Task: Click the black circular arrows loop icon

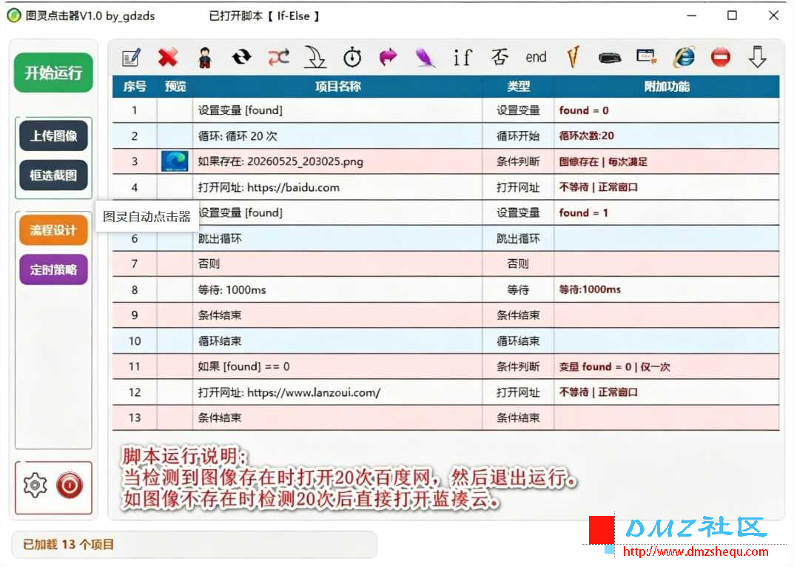Action: pyautogui.click(x=241, y=57)
